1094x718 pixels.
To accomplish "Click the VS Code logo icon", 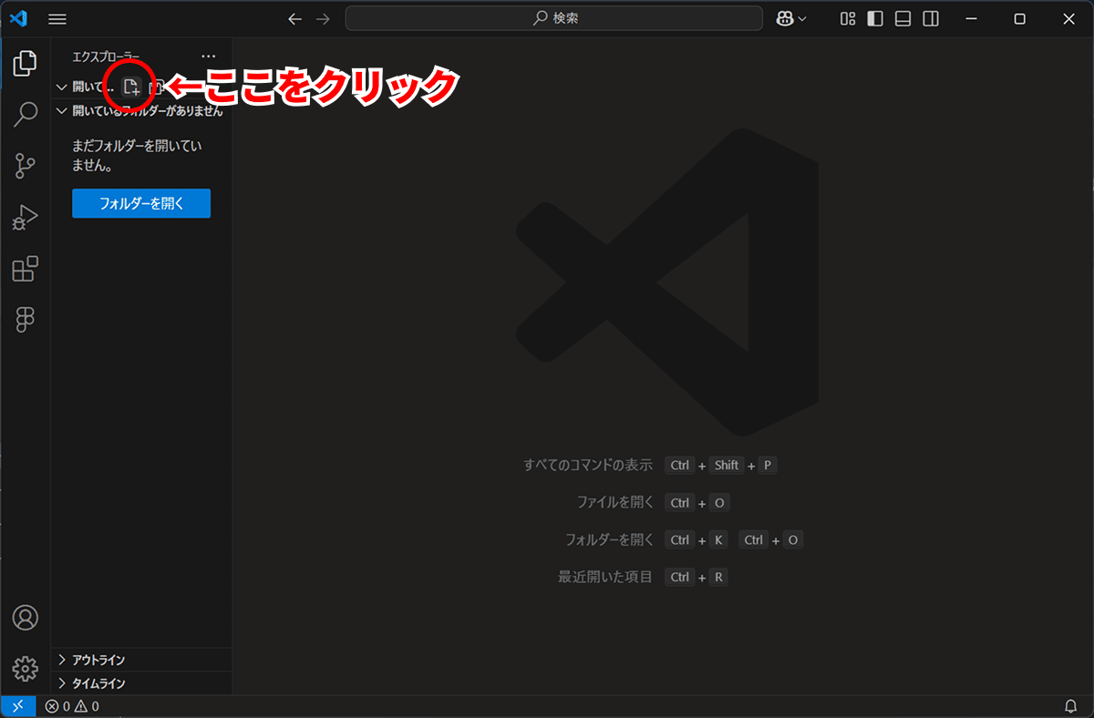I will tap(19, 18).
